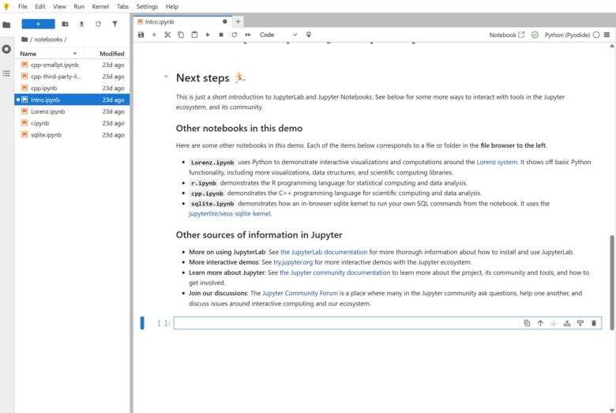Open the Jupyter Community Forum link
This screenshot has height=413, width=616.
tap(300, 293)
